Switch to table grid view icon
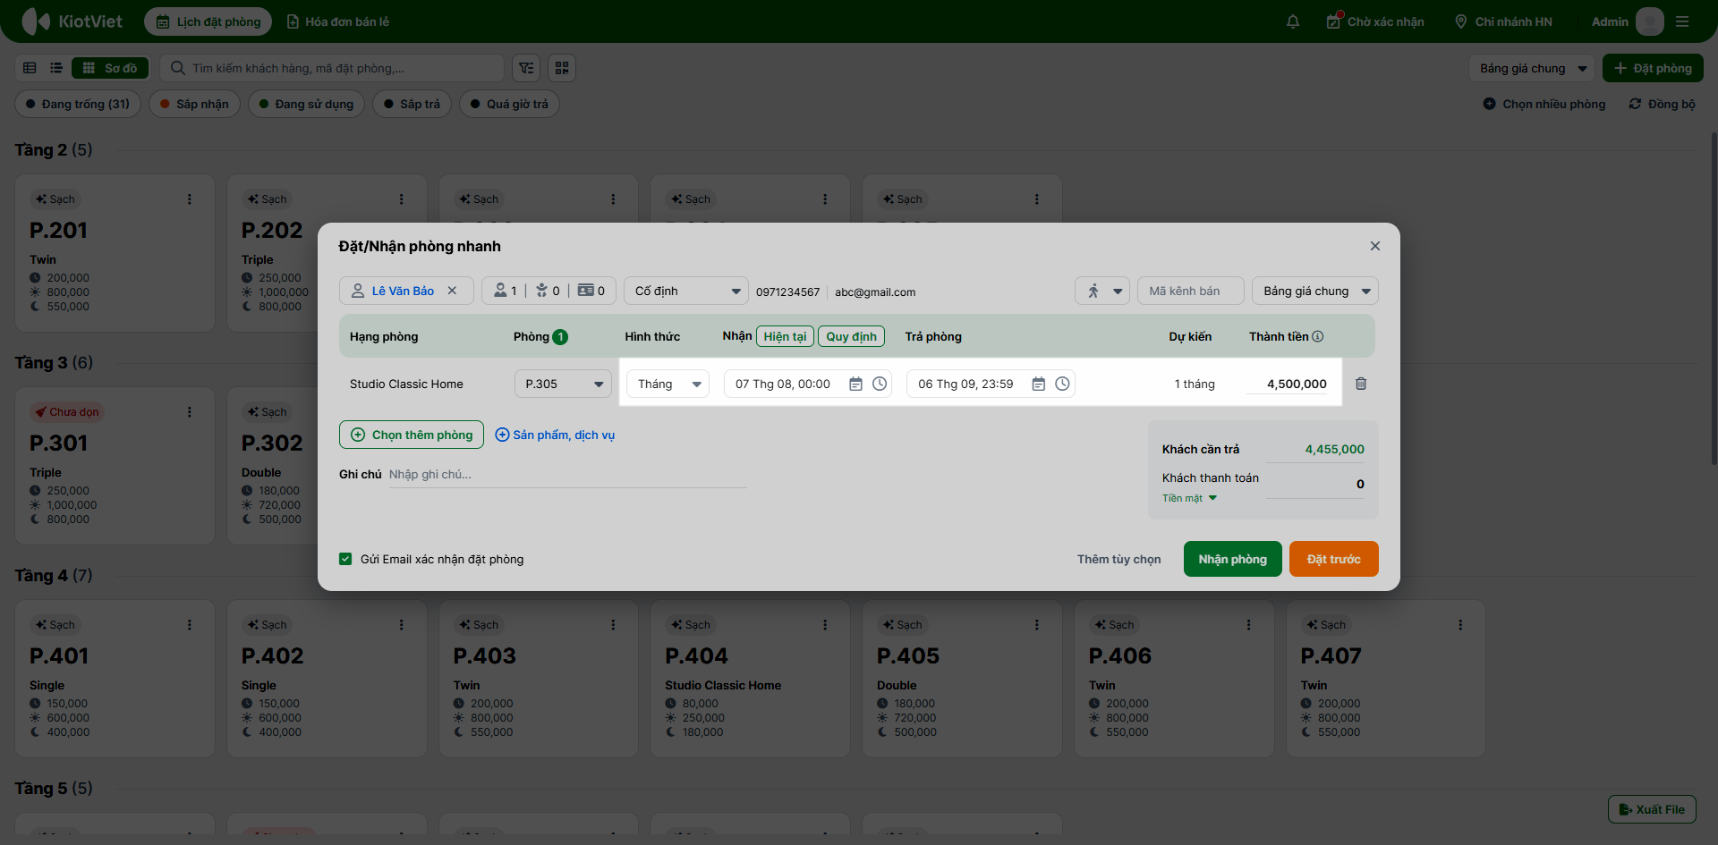 pos(30,68)
